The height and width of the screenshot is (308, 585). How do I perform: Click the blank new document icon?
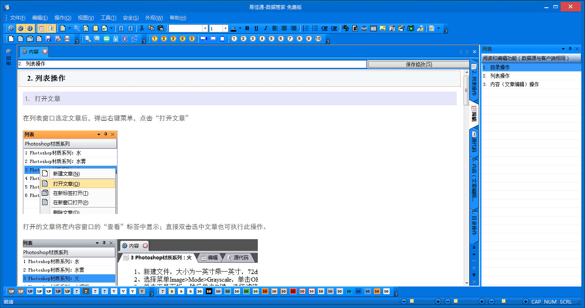[x=11, y=39]
